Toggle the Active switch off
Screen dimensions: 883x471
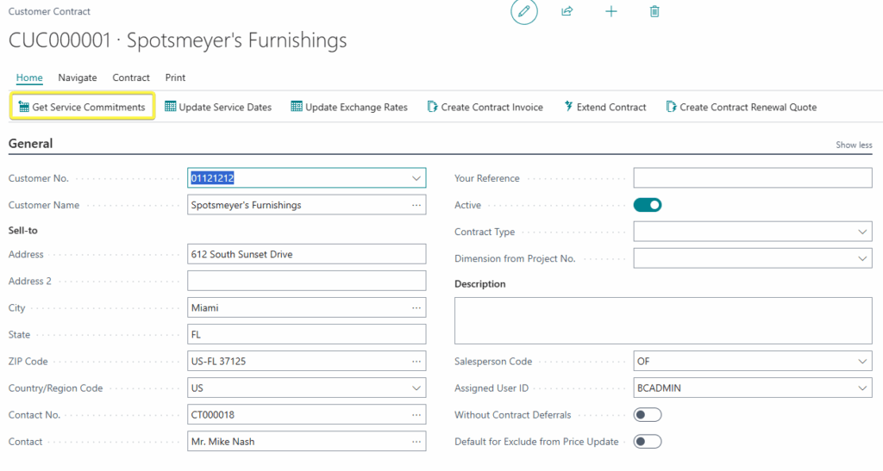[648, 205]
